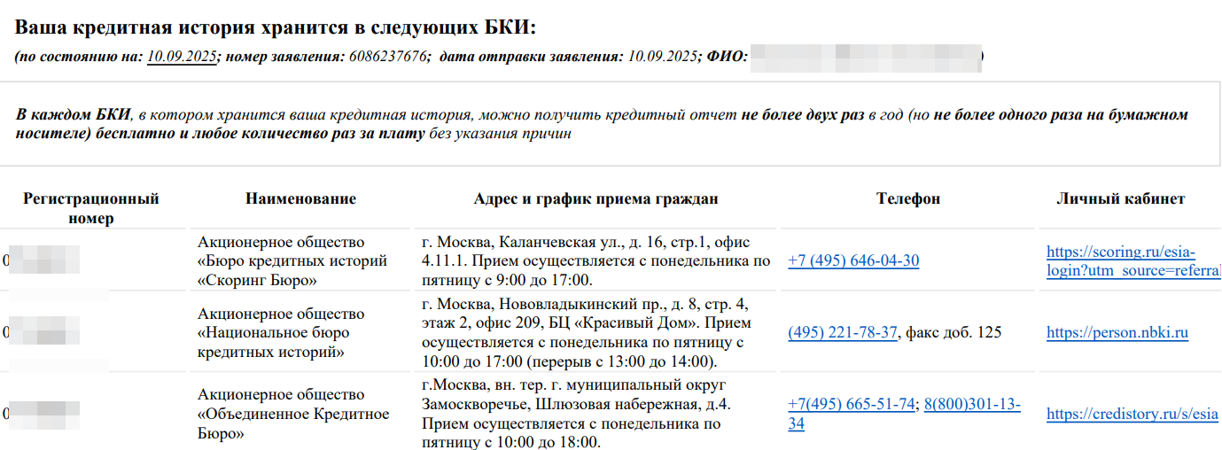
Task: Open phone link +7 (495) 646-04-30
Action: click(853, 260)
